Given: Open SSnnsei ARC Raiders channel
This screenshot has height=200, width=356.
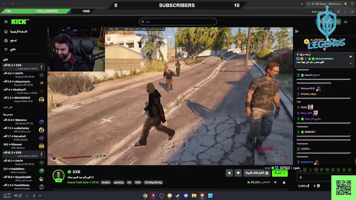Looking at the screenshot, I should pyautogui.click(x=24, y=146).
